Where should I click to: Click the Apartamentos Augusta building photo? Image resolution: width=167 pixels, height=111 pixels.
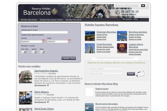(26, 77)
